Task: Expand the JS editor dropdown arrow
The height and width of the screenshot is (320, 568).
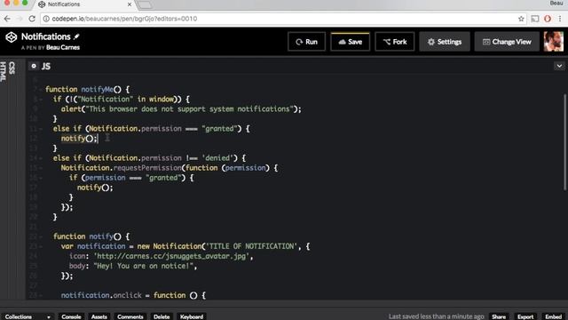Action: tap(559, 66)
